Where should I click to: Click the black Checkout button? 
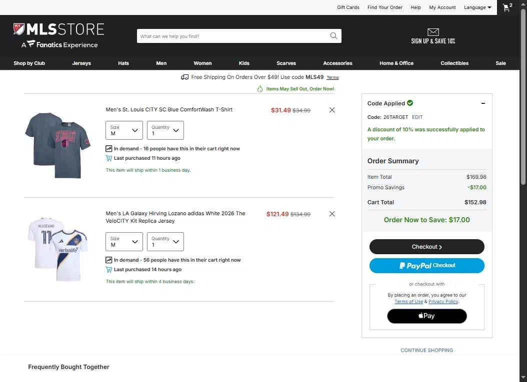coord(427,247)
